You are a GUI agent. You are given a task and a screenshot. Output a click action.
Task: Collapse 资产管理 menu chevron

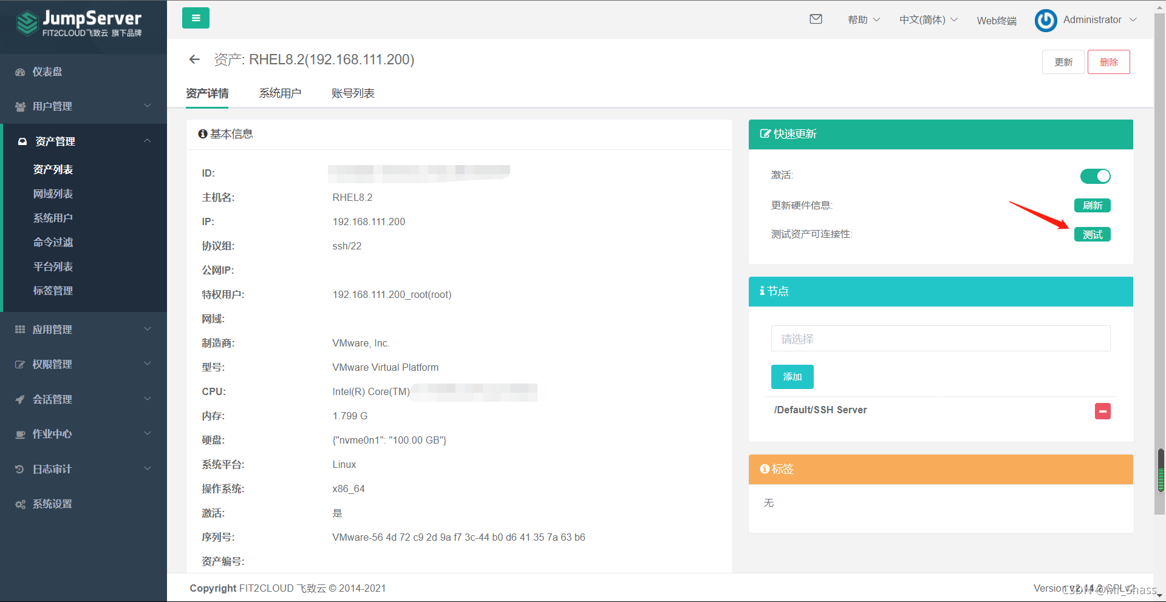[148, 141]
